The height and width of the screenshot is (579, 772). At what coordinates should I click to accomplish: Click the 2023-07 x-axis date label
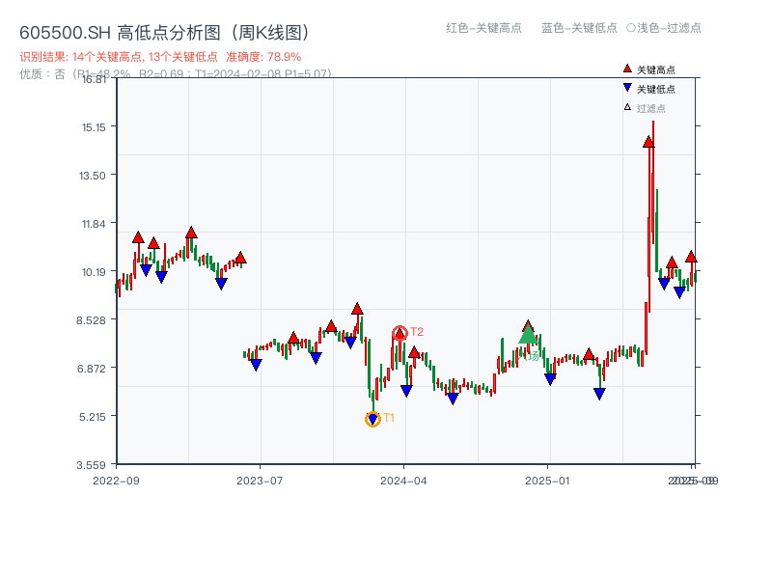coord(261,480)
